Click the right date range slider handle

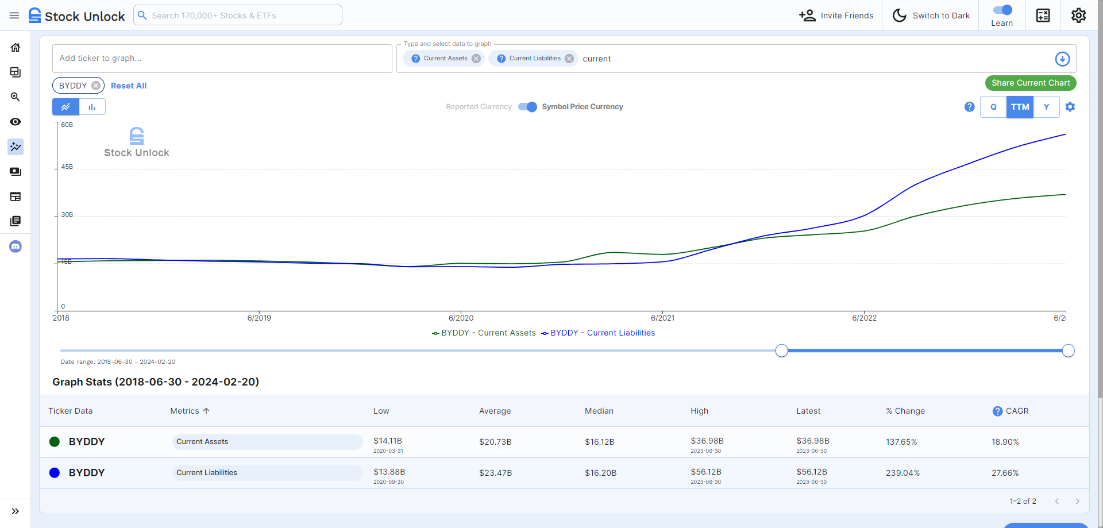1068,350
